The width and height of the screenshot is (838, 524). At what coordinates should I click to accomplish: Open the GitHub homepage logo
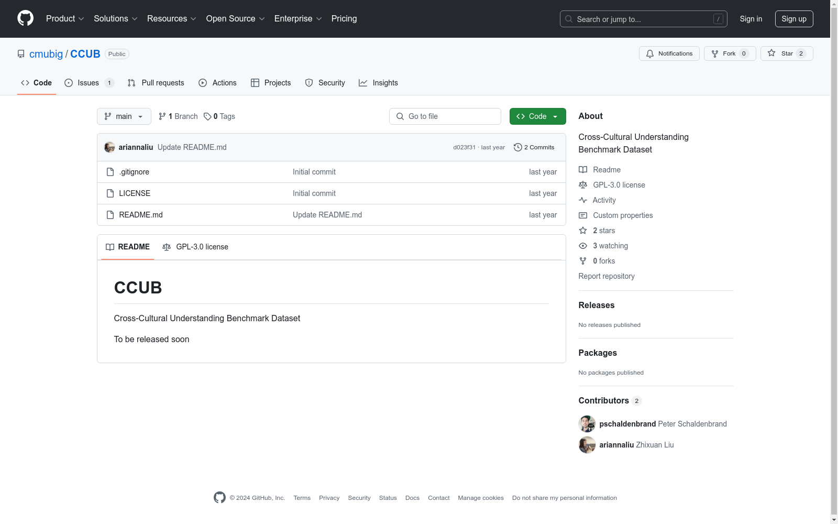pos(25,18)
